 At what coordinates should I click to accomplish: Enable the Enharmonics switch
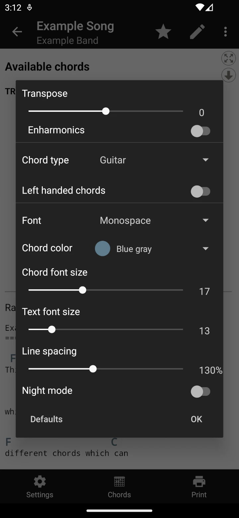(200, 131)
